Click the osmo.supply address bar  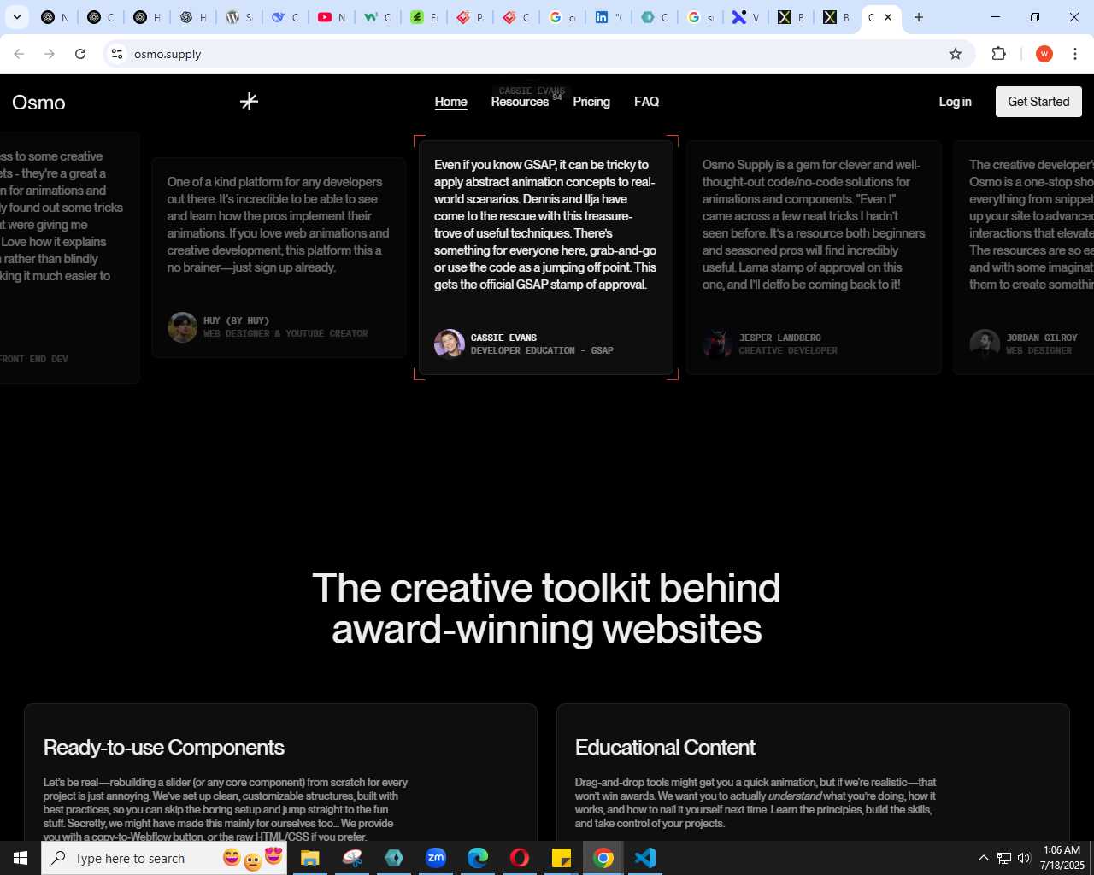538,54
